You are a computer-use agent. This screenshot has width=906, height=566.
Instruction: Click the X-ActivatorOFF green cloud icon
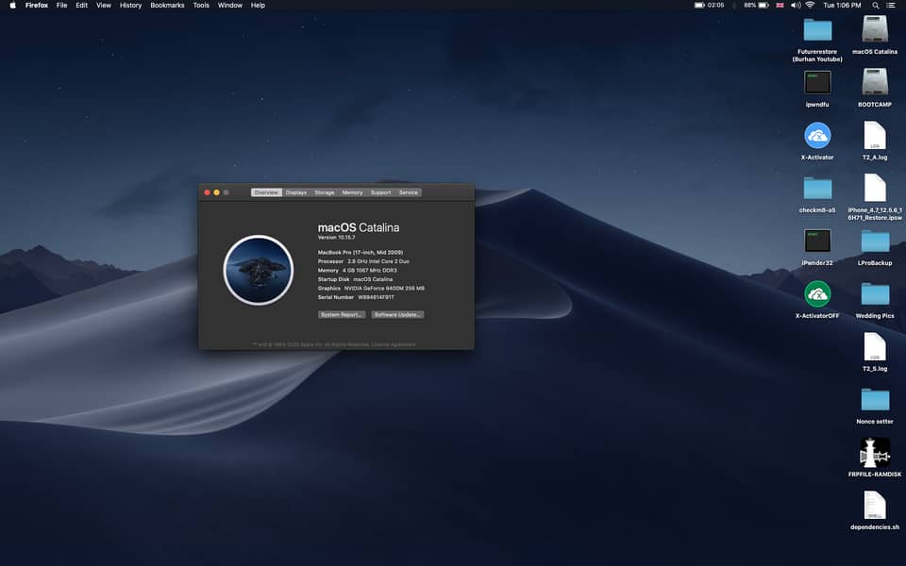click(x=817, y=293)
